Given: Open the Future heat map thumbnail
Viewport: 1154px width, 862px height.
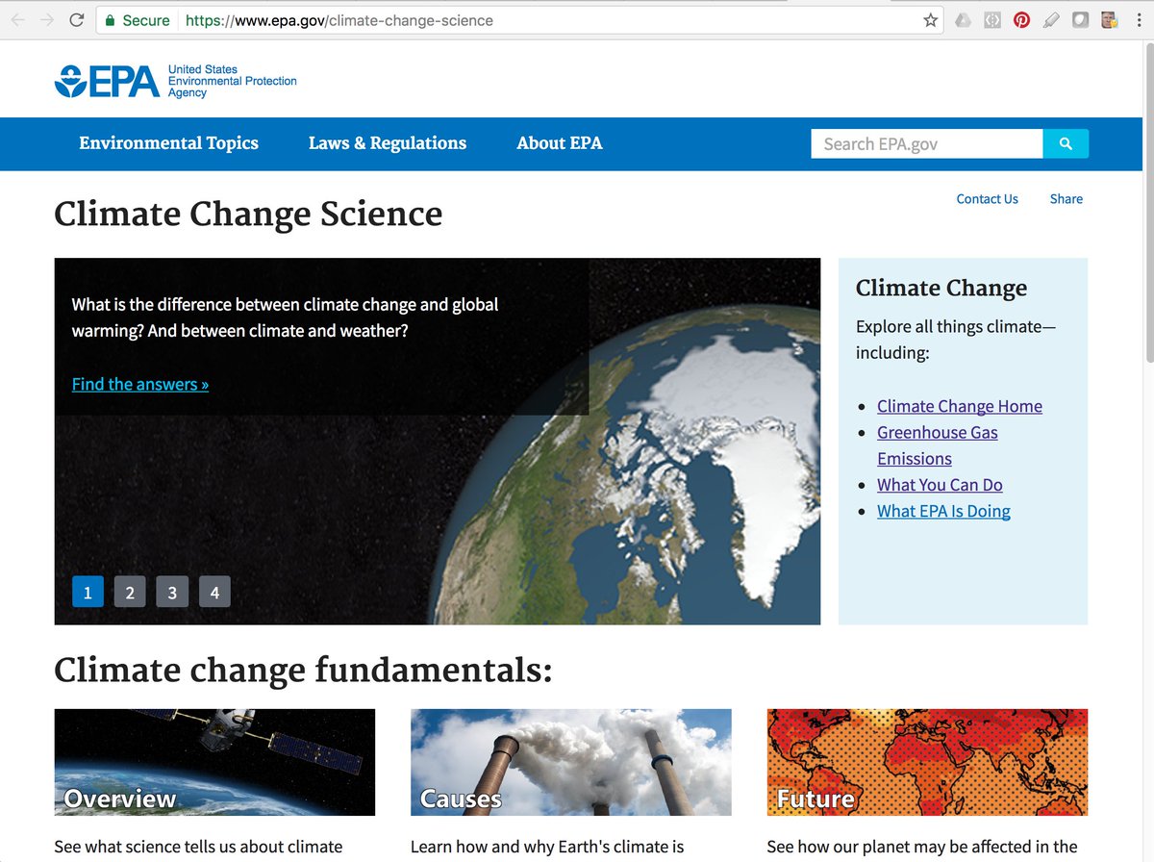Looking at the screenshot, I should pos(927,762).
